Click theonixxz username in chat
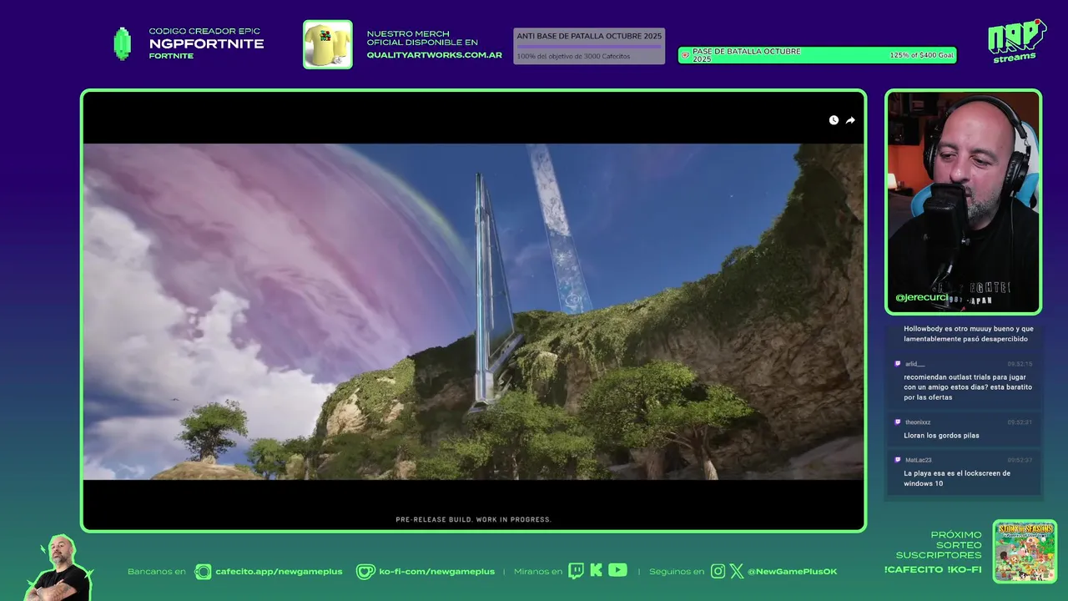 click(918, 422)
